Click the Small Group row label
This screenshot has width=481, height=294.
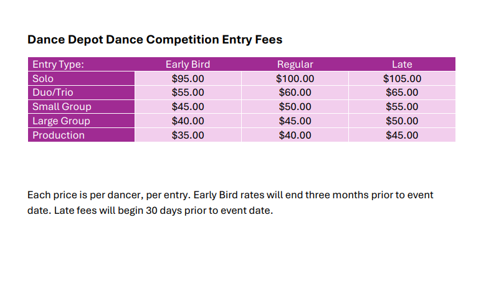[62, 107]
